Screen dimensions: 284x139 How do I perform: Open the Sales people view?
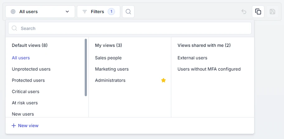(108, 58)
